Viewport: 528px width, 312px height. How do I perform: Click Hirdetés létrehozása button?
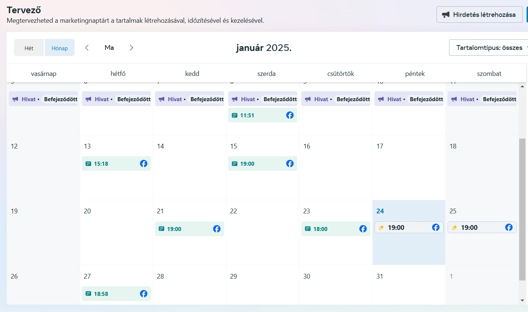pos(479,15)
